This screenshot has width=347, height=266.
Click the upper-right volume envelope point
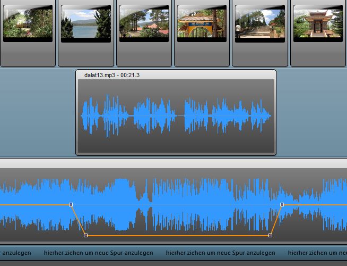[x=282, y=204]
